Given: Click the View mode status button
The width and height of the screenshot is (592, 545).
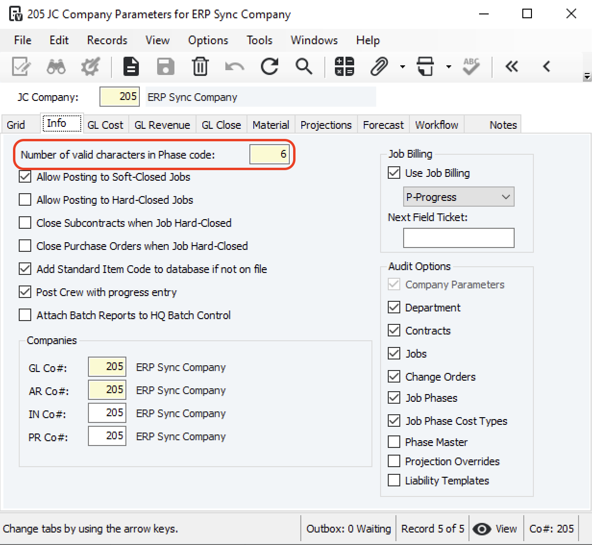Looking at the screenshot, I should click(x=495, y=529).
